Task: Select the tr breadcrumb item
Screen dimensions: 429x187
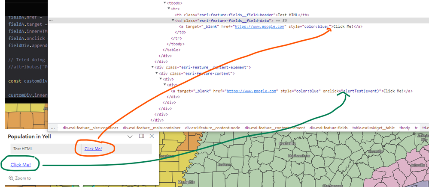Action: point(416,128)
